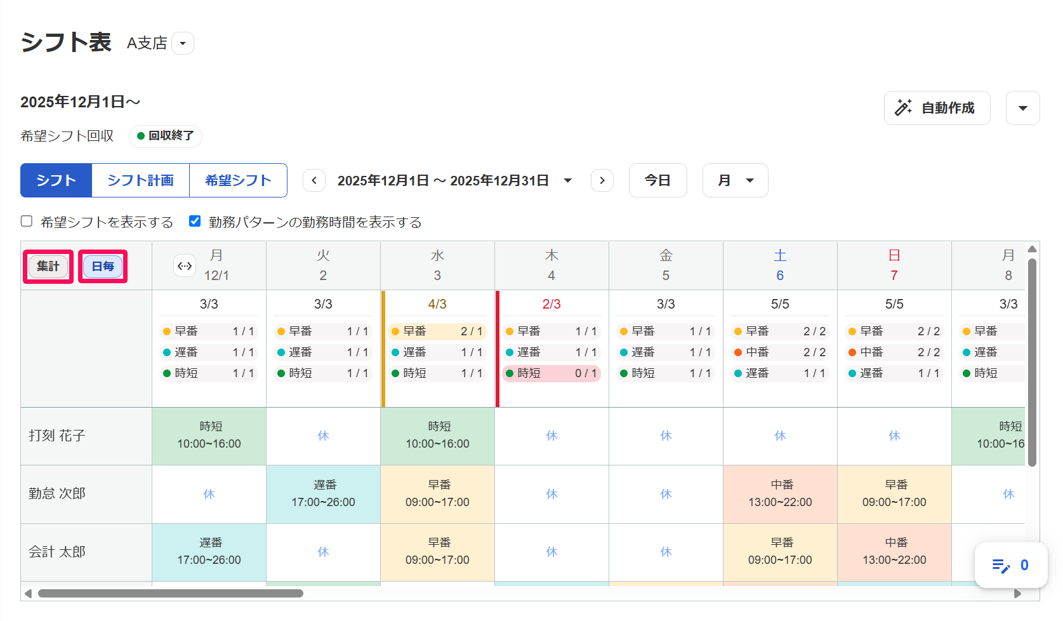The height and width of the screenshot is (621, 1063).
Task: Enable 希望シフトを表示する checkbox
Action: coord(27,221)
